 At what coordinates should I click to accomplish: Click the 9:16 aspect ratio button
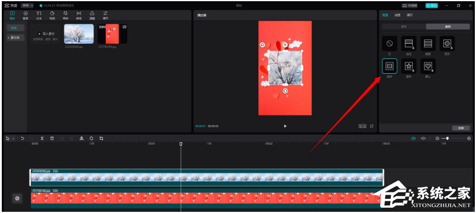click(362, 126)
